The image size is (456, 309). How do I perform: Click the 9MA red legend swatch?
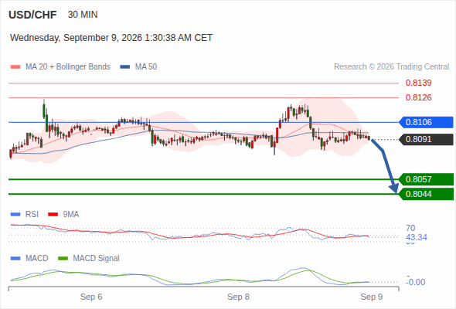53,215
